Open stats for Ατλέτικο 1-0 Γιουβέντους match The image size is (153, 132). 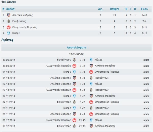[x=146, y=78]
